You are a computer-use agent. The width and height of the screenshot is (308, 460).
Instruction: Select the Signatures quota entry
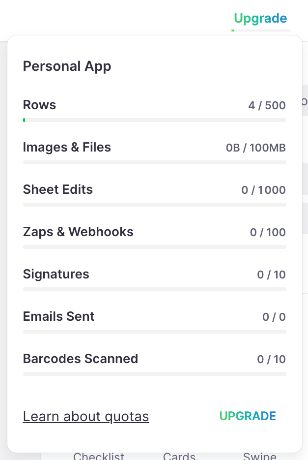click(x=56, y=274)
